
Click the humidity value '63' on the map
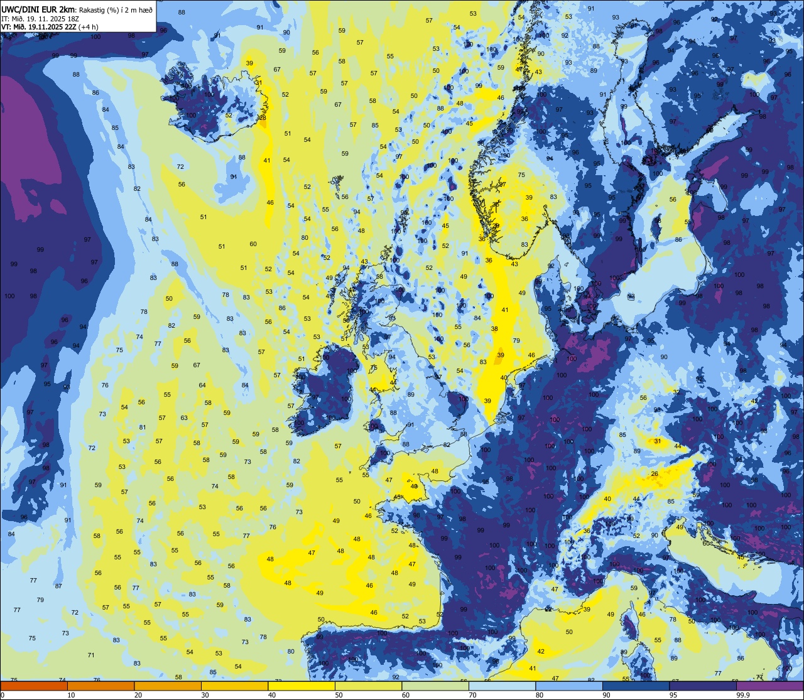pos(184,417)
